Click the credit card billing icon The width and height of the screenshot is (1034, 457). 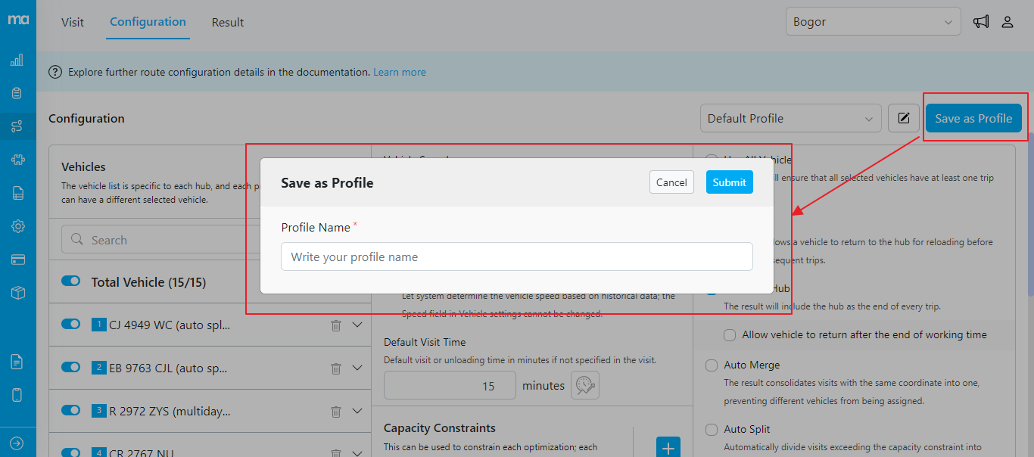pyautogui.click(x=17, y=260)
